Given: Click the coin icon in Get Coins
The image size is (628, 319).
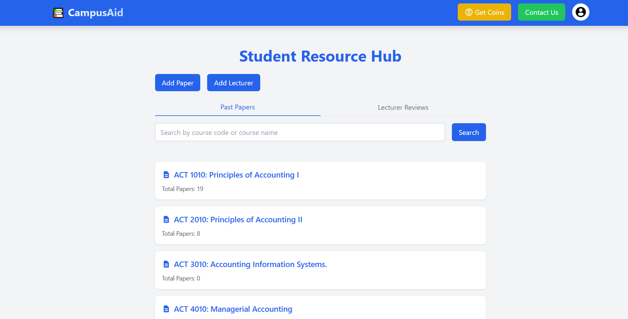Looking at the screenshot, I should click(x=469, y=12).
